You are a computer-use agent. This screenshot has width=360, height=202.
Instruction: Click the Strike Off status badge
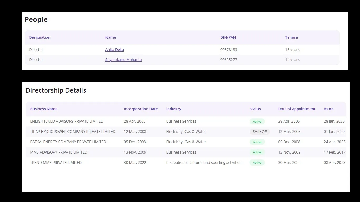click(260, 132)
